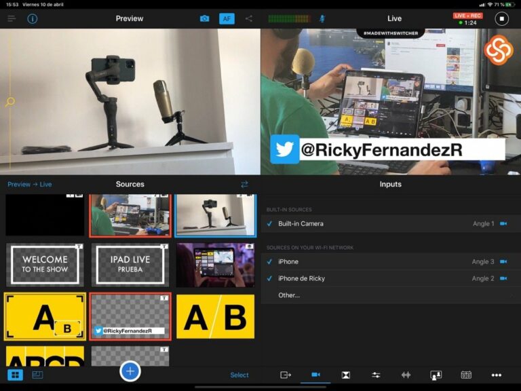Tap the Wi-Fi icon in status bar
Image resolution: width=521 pixels, height=391 pixels.
click(x=490, y=4)
